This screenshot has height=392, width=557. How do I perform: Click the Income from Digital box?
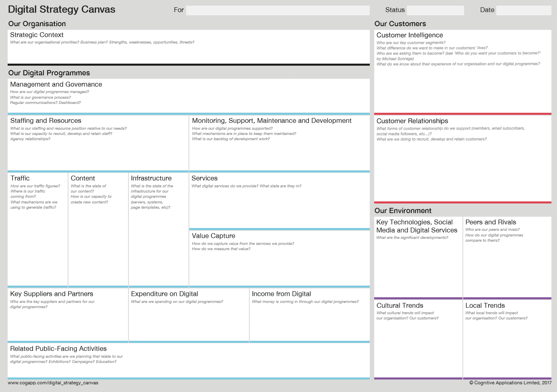(310, 315)
